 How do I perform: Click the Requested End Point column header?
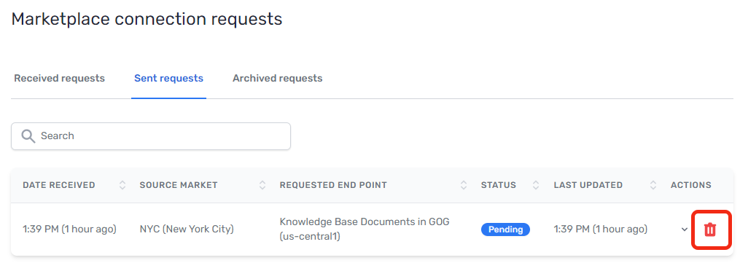(333, 185)
